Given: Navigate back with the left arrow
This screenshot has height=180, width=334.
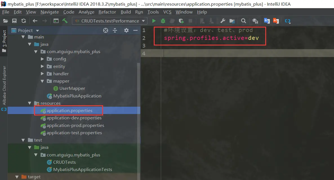Looking at the screenshot, I should (x=35, y=21).
